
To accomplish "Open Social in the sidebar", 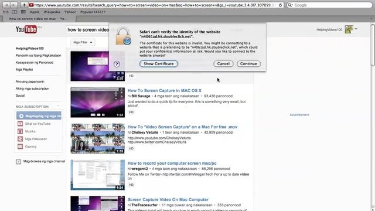I will coord(20,96).
